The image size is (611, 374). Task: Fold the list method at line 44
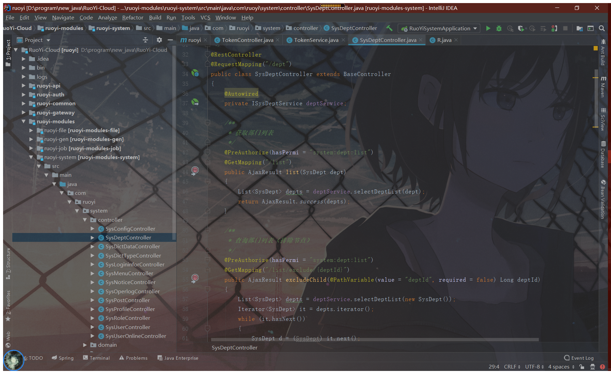[x=207, y=182]
